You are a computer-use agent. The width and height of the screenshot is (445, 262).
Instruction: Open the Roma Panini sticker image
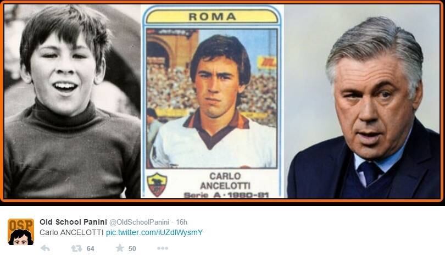pyautogui.click(x=212, y=101)
